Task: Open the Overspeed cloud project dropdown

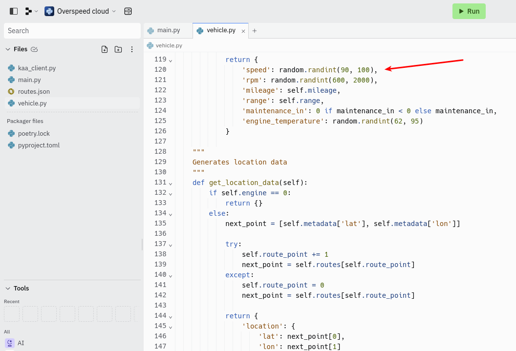Action: 80,11
